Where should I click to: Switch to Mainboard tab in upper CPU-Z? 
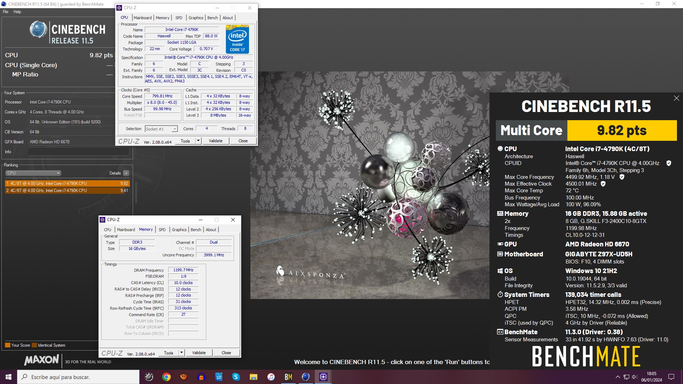[143, 18]
